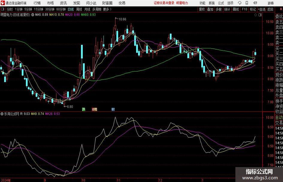Switch to the 5分钟 period tab

tap(28, 9)
